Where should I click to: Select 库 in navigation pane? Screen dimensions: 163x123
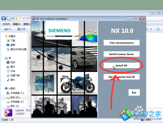pos(8,58)
